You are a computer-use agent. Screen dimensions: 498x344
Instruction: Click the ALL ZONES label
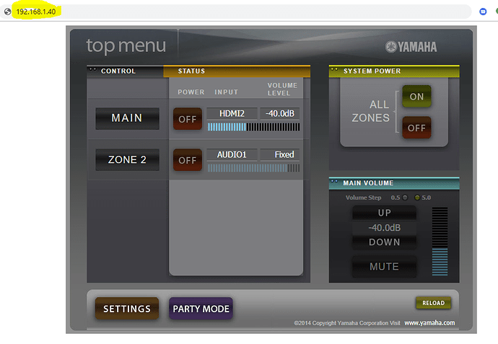pos(371,111)
